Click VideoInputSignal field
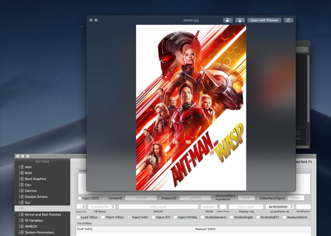The width and height of the screenshot is (331, 236). coord(296,198)
